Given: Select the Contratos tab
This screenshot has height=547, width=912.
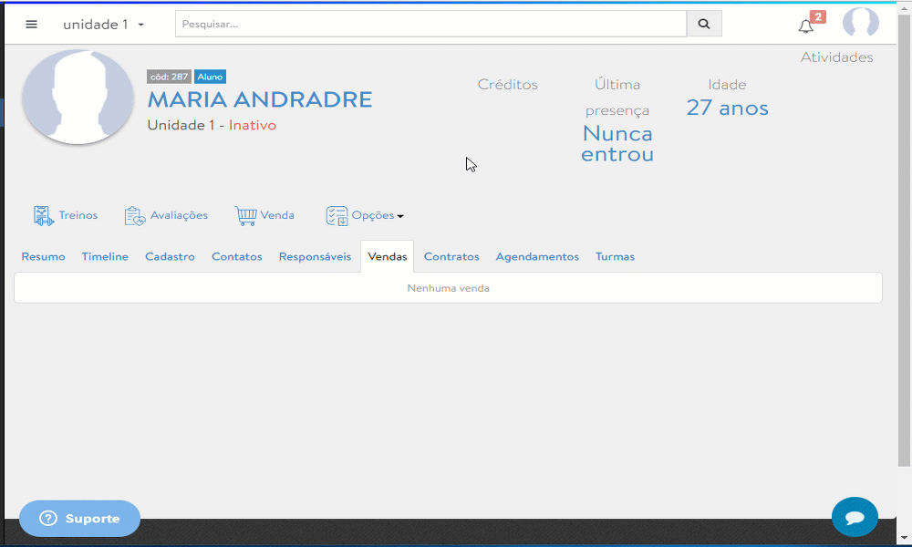Looking at the screenshot, I should click(451, 257).
